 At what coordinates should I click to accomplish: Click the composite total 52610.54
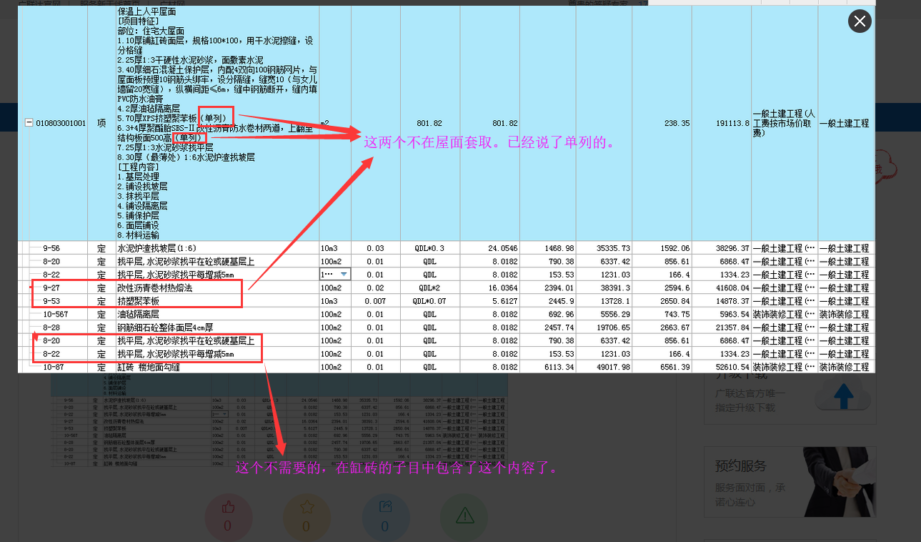[732, 367]
